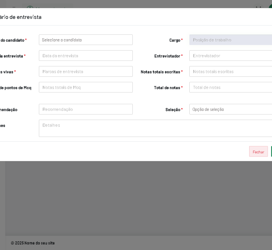Click the Notas totais escritas input
Viewport: 272px width, 250px height.
tap(230, 71)
